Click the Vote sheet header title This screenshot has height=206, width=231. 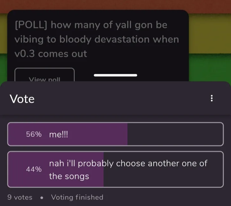[x=22, y=99]
